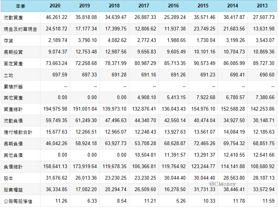Screen dimensions: 278x213
Task: Click the value 90,573.49
Action: click(x=205, y=63)
